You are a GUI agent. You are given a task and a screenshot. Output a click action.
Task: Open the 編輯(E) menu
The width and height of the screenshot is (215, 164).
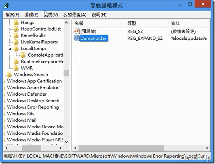click(32, 15)
